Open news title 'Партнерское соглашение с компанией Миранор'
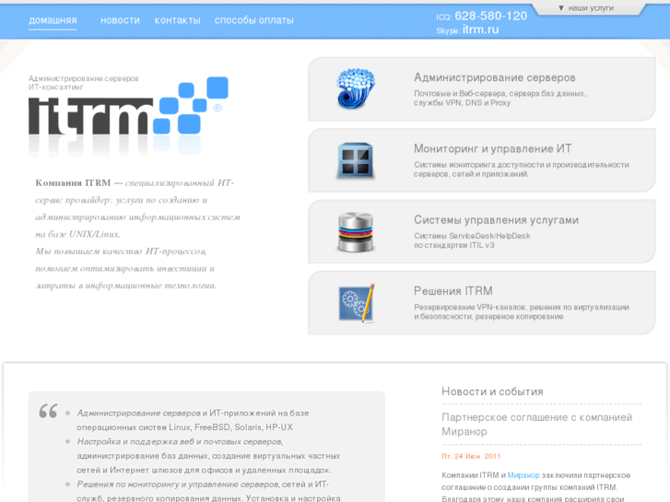The image size is (670, 502). click(536, 425)
